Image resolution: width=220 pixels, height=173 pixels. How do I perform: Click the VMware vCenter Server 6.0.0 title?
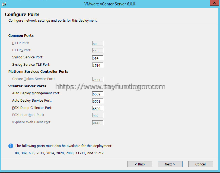(110, 4)
